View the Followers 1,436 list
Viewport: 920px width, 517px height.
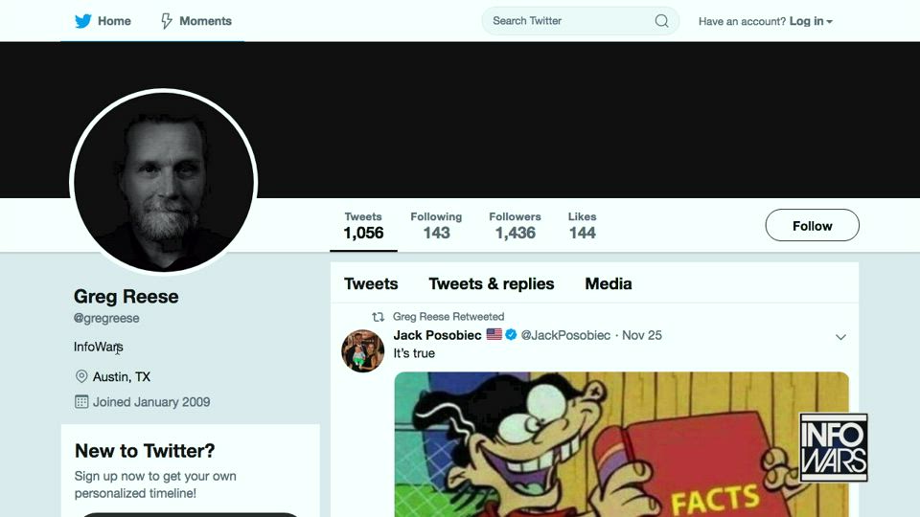click(x=515, y=226)
